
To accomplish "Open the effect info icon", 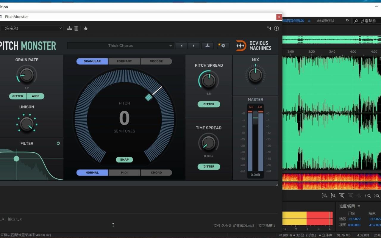I will tap(277, 28).
